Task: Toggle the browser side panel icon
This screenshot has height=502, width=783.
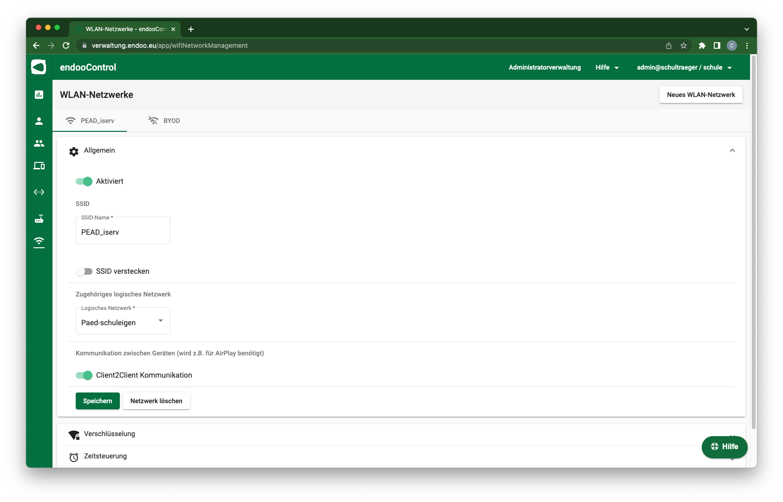Action: tap(717, 45)
